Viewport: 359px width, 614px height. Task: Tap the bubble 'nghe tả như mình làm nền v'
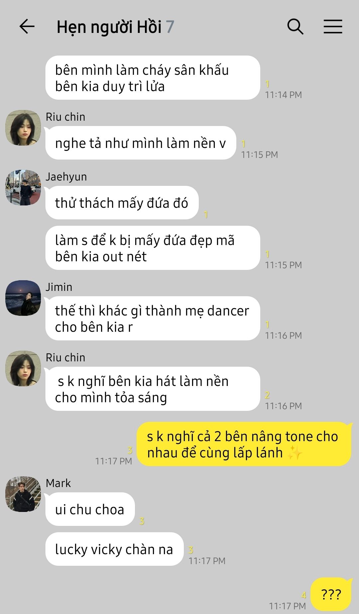click(141, 143)
